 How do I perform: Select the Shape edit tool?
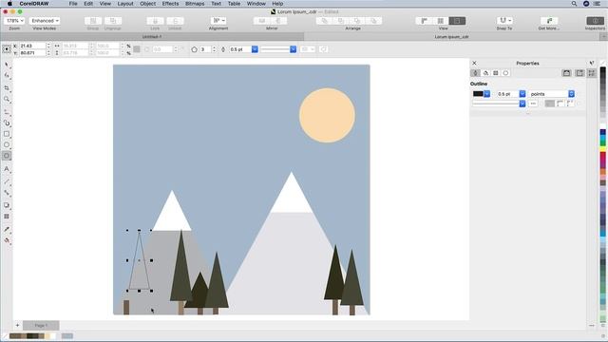pyautogui.click(x=7, y=76)
